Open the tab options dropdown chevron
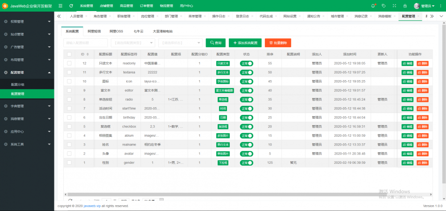Viewport: 446px width, 211px height. coord(441,16)
